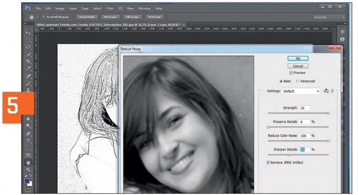Select the Move tool

(28, 32)
